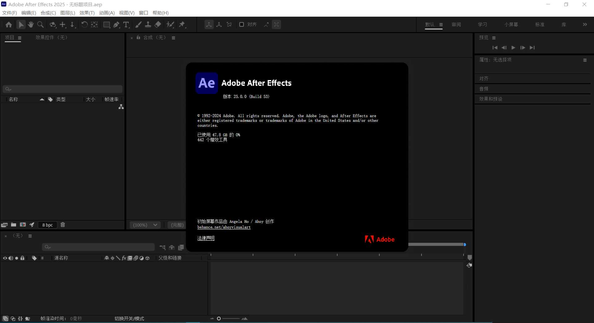The width and height of the screenshot is (594, 323).
Task: Select the Dolly camera tool
Action: tap(72, 25)
